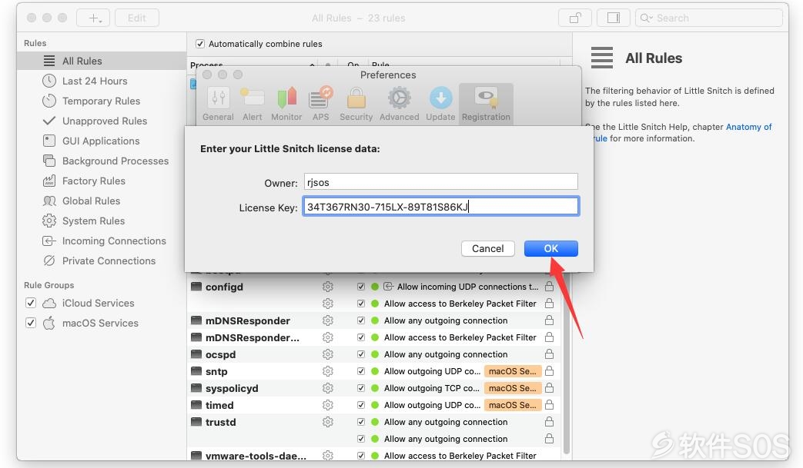Click the Search field in toolbar
The height and width of the screenshot is (468, 803).
pos(709,18)
